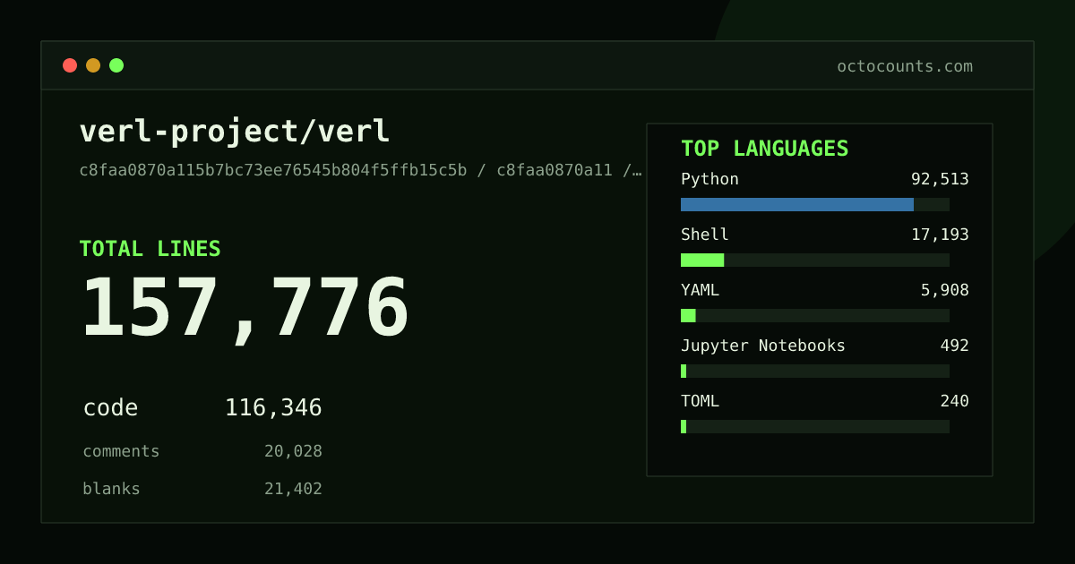Image resolution: width=1075 pixels, height=564 pixels.
Task: Click the Shell language label
Action: 705,235
